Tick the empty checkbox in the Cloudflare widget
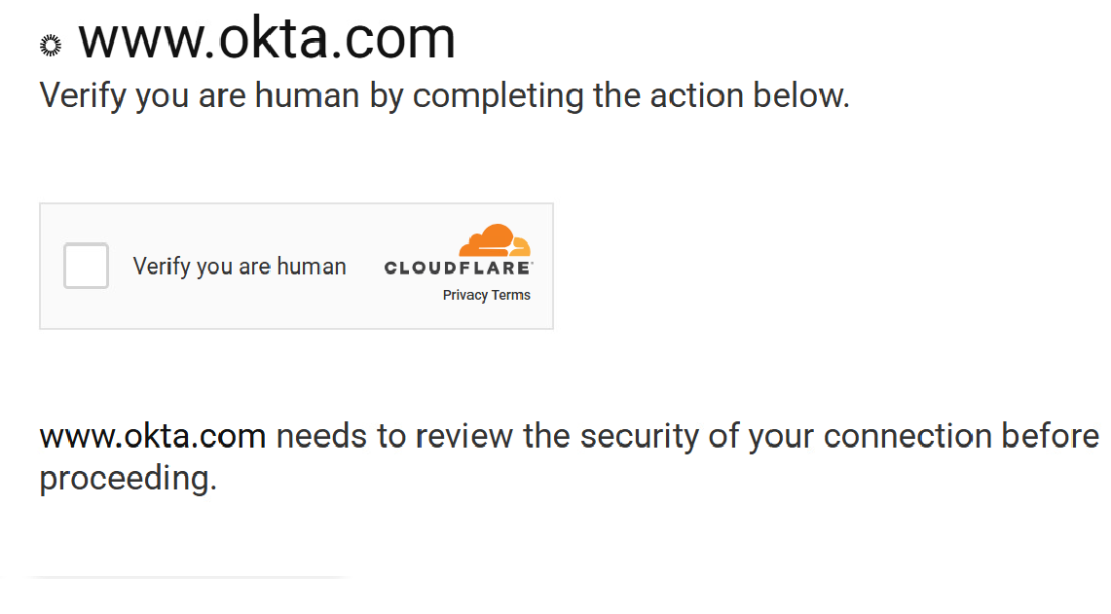This screenshot has height=614, width=1111. pos(86,266)
